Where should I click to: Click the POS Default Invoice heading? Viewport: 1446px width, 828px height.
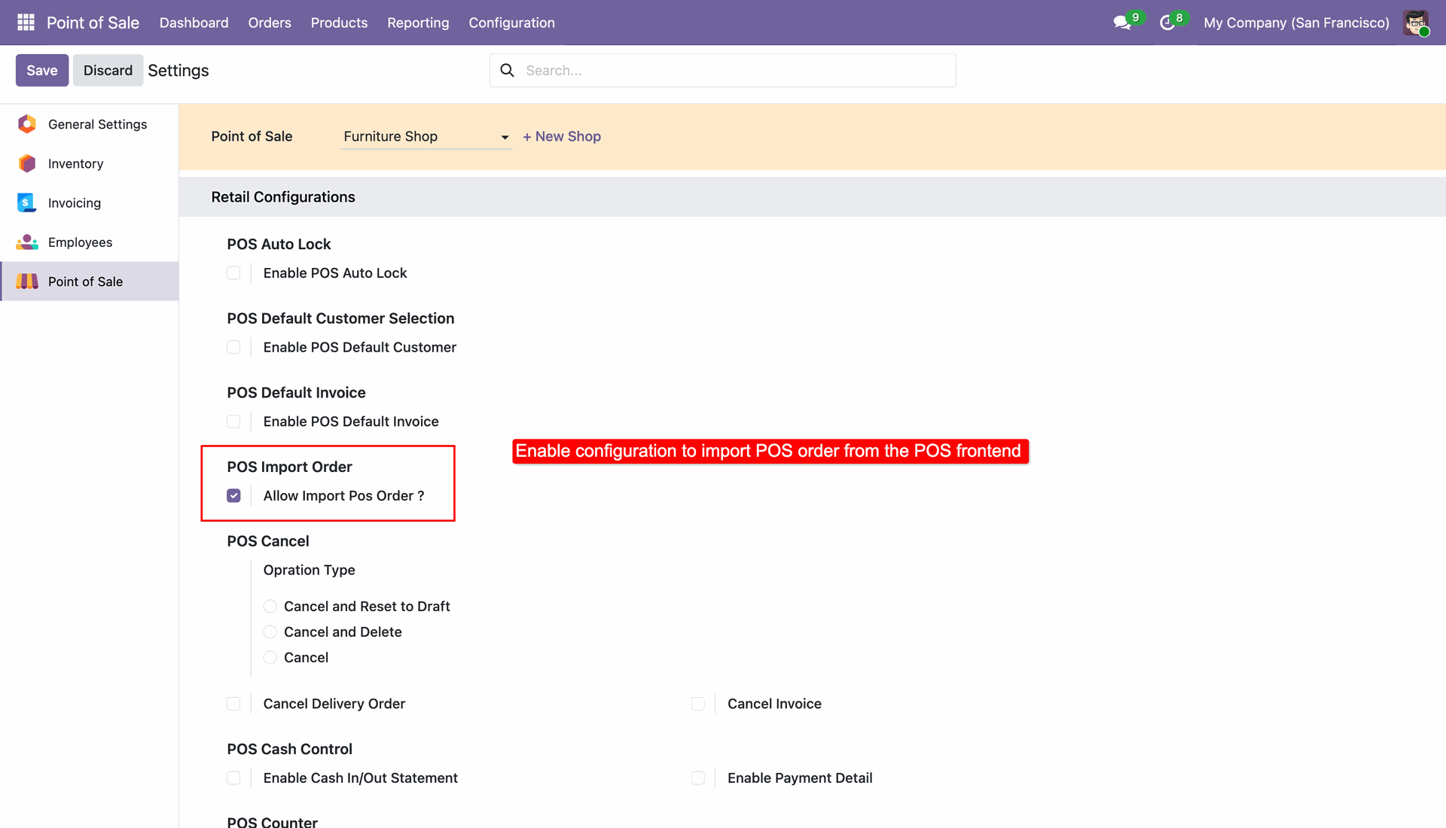[x=296, y=392]
